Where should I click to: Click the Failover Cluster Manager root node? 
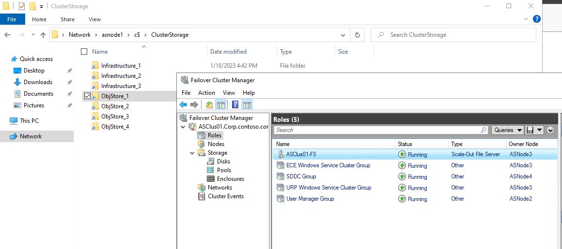coord(221,117)
